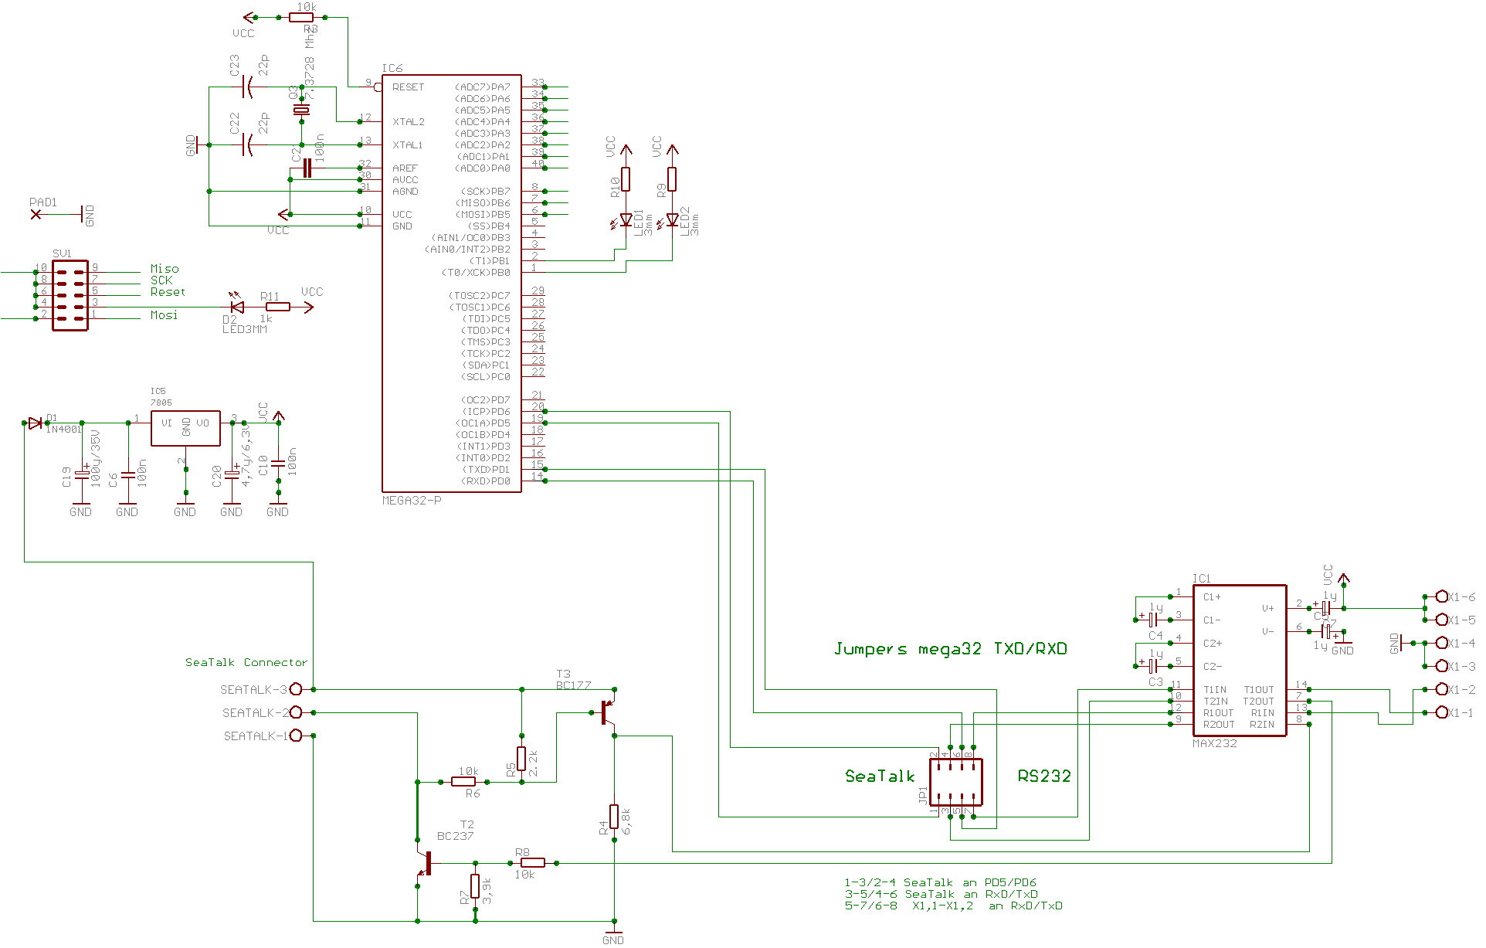This screenshot has height=948, width=1486.
Task: Select the LED2 diode symbol
Action: coord(672,221)
